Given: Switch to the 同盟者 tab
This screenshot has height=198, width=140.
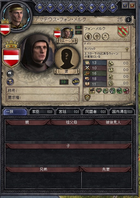Looking at the screenshot, I should 95,112.
